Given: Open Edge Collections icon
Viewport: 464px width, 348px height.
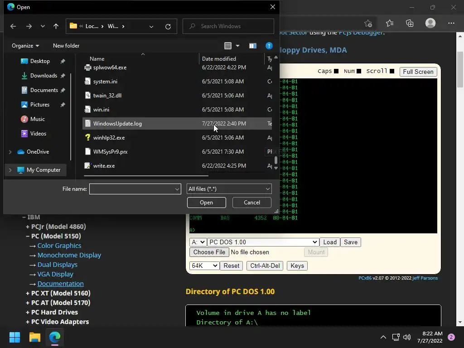Looking at the screenshot, I should [x=410, y=23].
